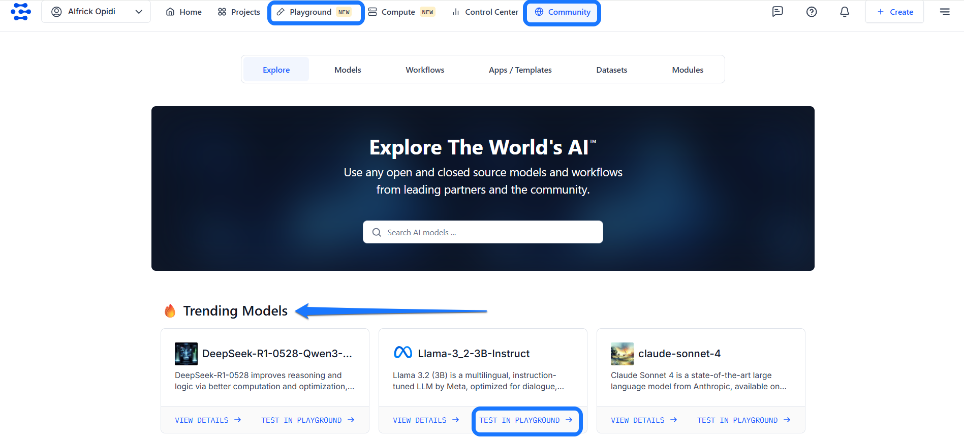
Task: Switch to the Modules tab
Action: click(x=688, y=70)
